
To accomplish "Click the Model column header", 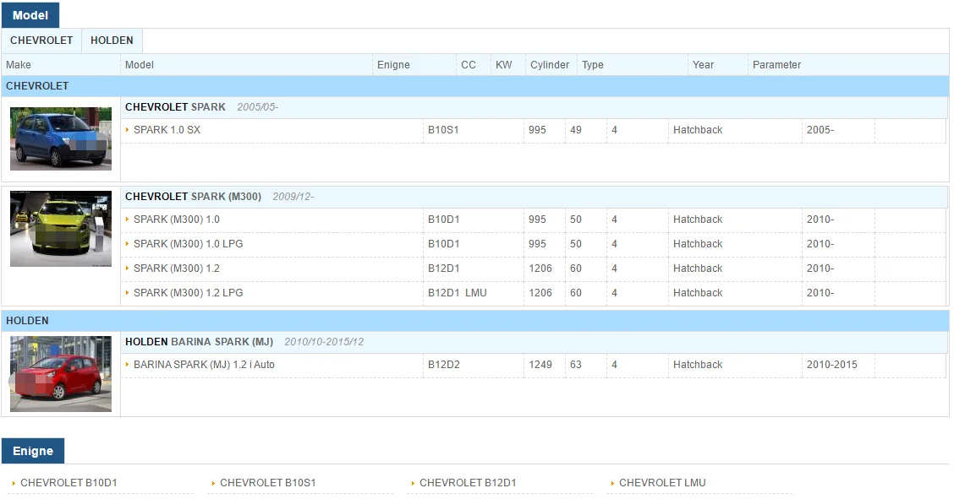I will (x=140, y=65).
